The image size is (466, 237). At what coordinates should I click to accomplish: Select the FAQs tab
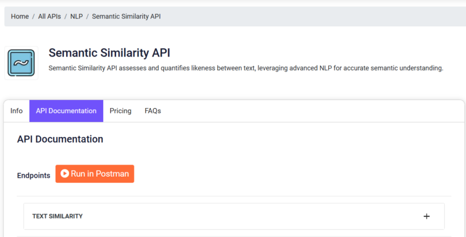coord(153,111)
